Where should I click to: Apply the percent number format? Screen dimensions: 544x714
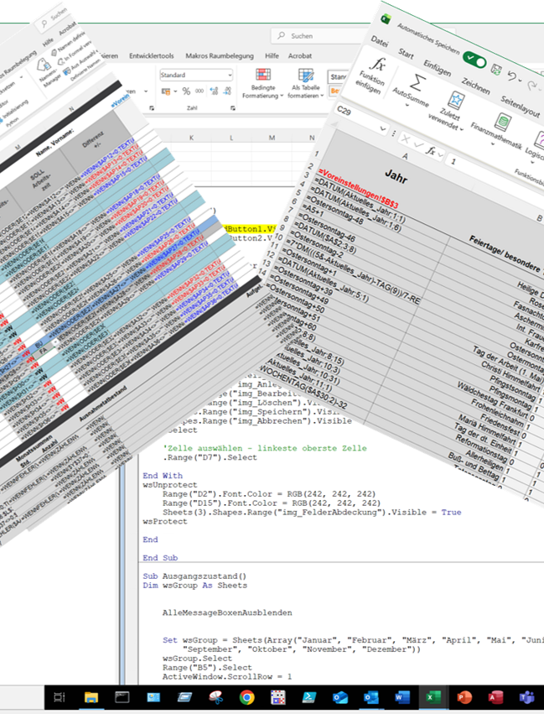[186, 91]
